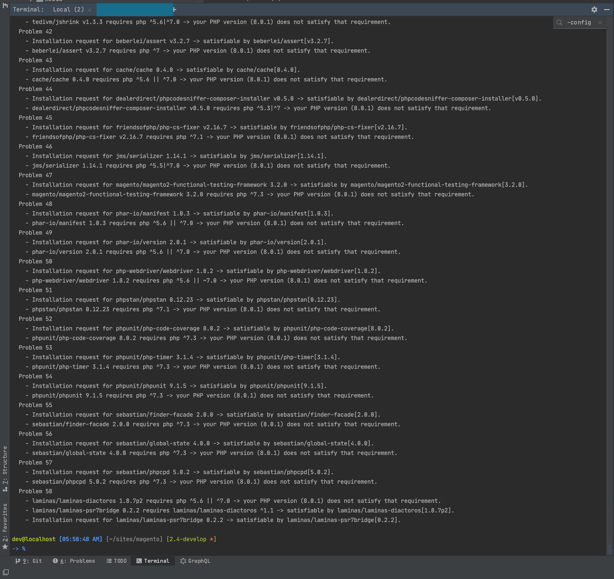
Task: Click the 'Problem 45' heading
Action: point(35,118)
